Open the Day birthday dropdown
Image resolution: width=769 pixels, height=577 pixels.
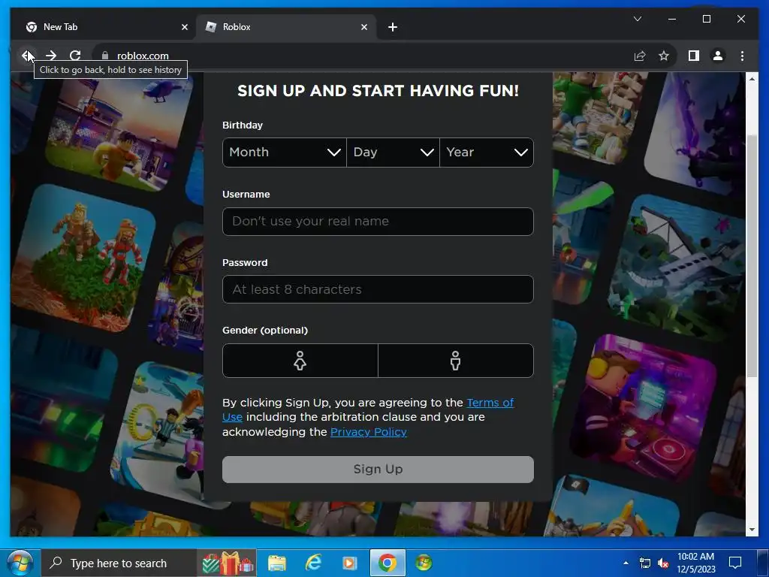393,152
